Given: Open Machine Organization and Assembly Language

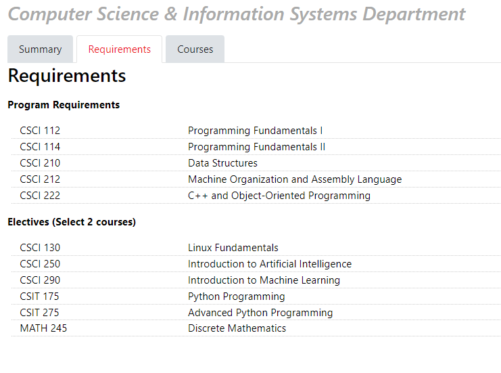Looking at the screenshot, I should click(x=294, y=179).
